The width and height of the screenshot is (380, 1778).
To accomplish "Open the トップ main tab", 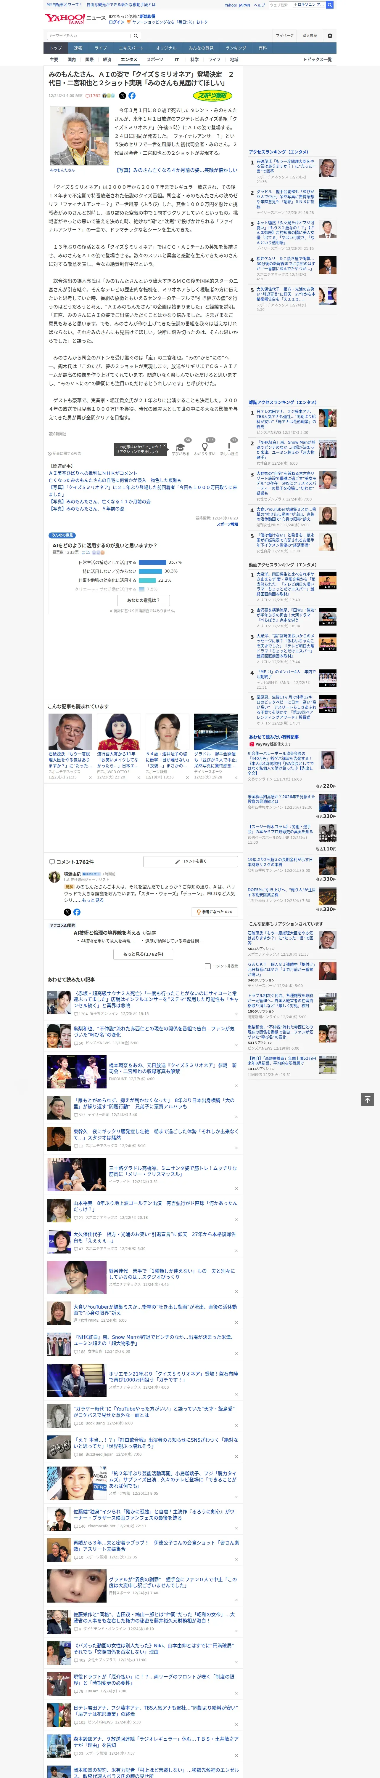I will coord(56,48).
